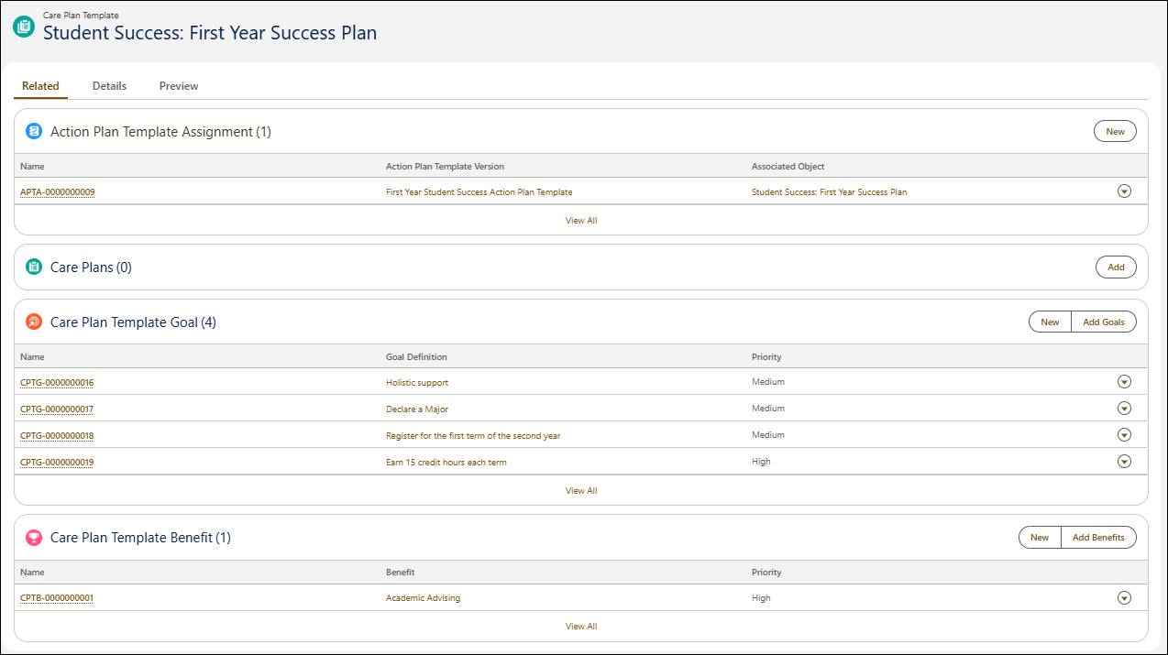Click the Care Plan Template Goal list icon
The image size is (1168, 655).
coord(34,322)
